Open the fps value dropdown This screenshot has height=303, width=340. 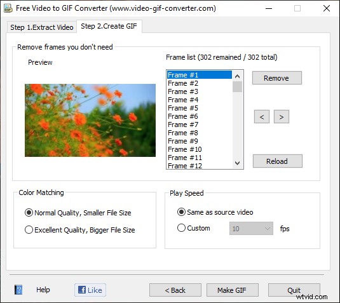point(251,229)
